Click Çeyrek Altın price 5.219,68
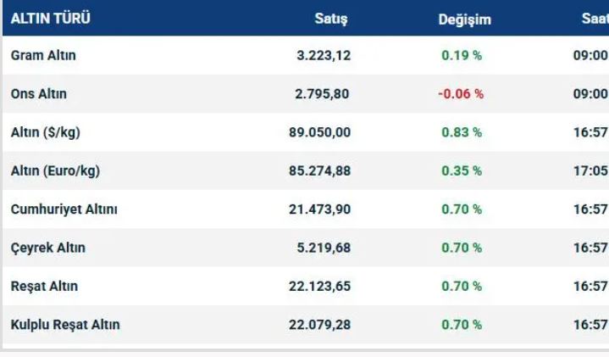Image resolution: width=609 pixels, height=357 pixels. tap(323, 248)
